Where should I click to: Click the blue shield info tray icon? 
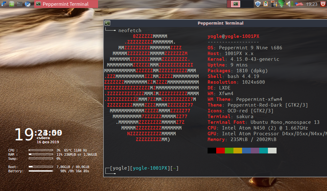[258, 4]
